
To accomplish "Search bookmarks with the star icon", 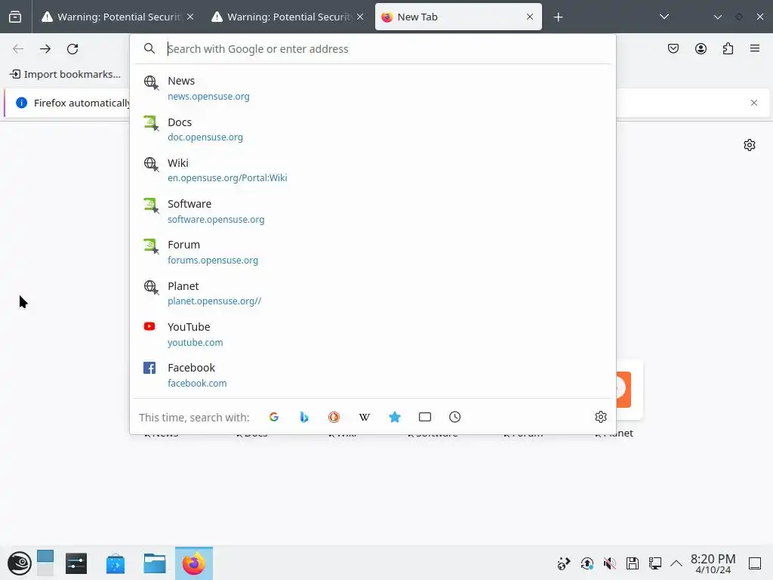I will [x=394, y=417].
